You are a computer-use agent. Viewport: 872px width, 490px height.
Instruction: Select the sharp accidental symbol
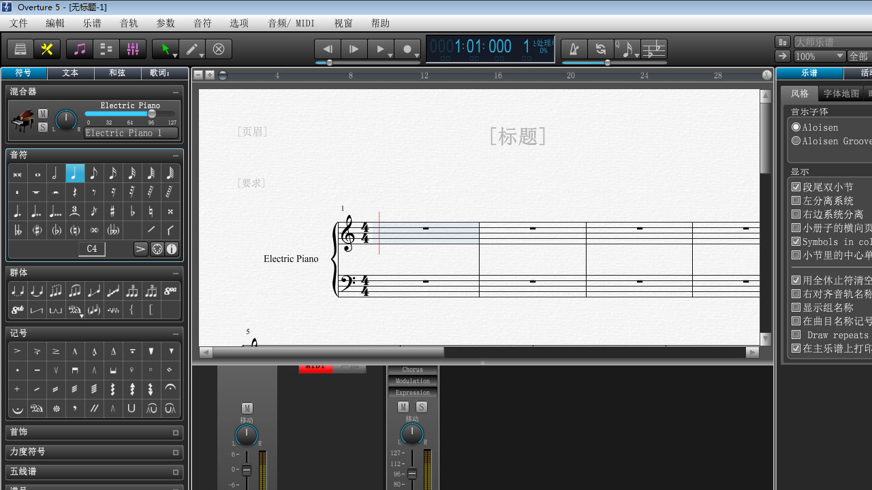point(113,212)
